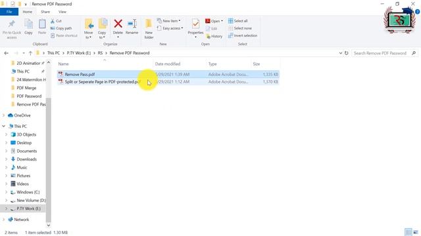This screenshot has width=421, height=236.
Task: Click Paste shortcut in the ribbon
Action: 64,35
